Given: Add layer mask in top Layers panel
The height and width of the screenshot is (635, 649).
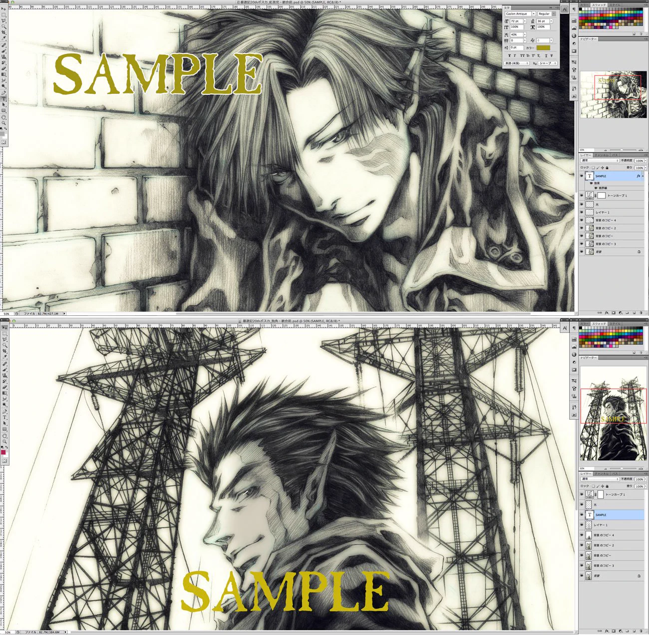Looking at the screenshot, I should (614, 313).
